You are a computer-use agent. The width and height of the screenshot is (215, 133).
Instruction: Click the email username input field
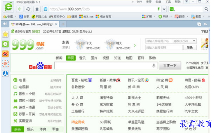coord(159,41)
